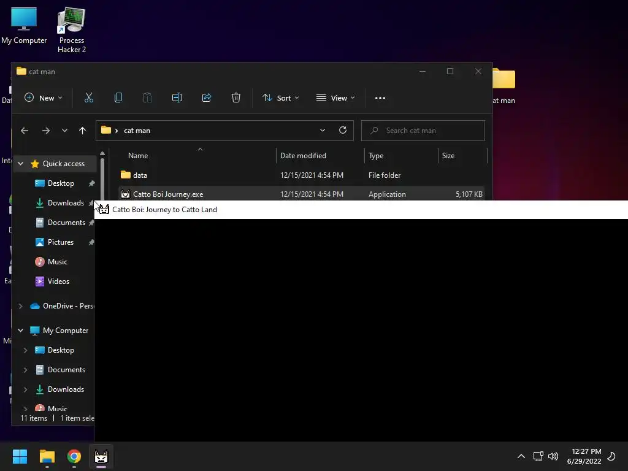This screenshot has width=628, height=471.
Task: Click the Delete trash can icon
Action: (236, 98)
